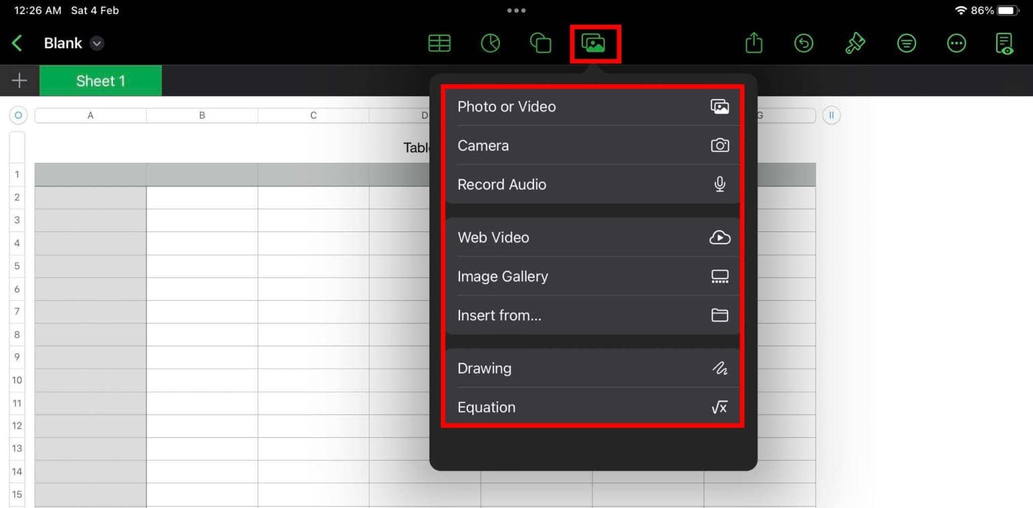
Task: Open the Format paintbrush panel
Action: click(x=855, y=42)
